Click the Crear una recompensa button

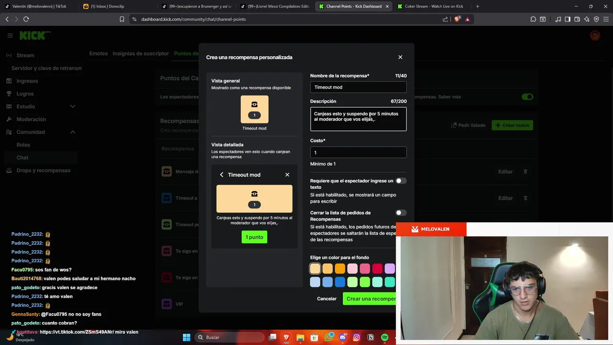(x=369, y=299)
